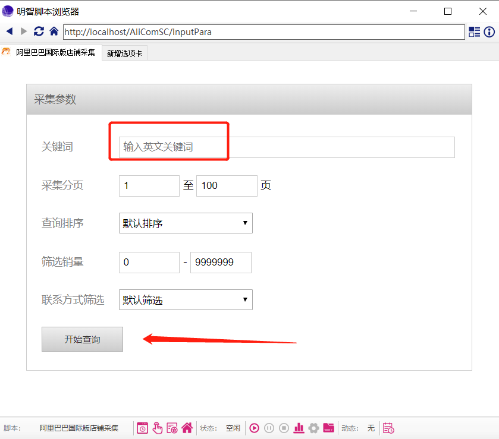Image resolution: width=499 pixels, height=439 pixels.
Task: Expand the 查询排序 dropdown
Action: coord(186,223)
